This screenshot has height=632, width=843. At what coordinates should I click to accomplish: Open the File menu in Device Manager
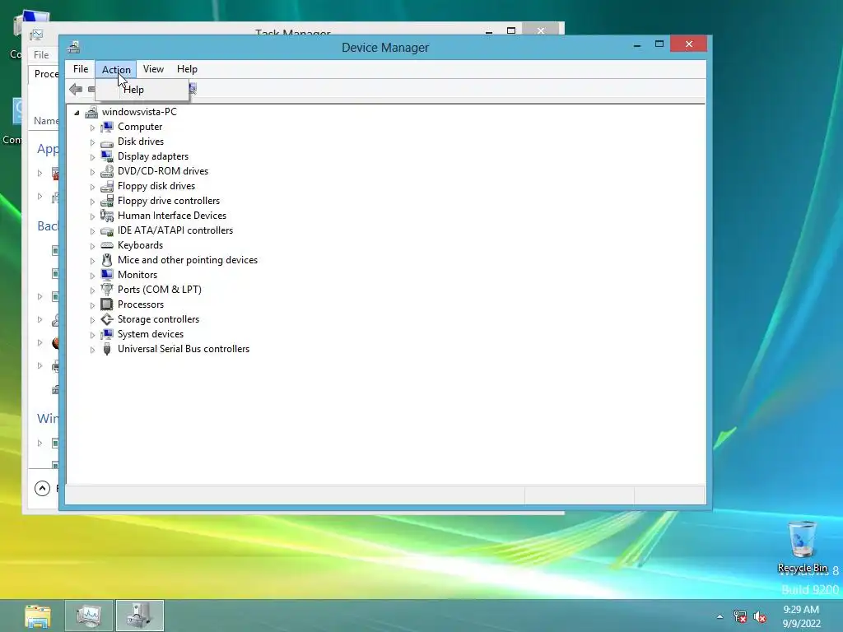point(81,69)
